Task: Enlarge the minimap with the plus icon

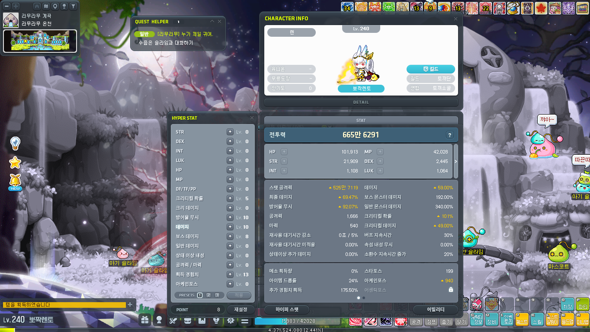Action: coord(16,6)
